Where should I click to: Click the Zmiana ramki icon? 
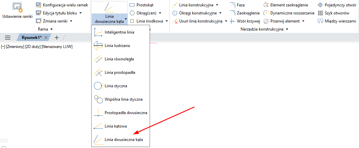[x=39, y=21]
